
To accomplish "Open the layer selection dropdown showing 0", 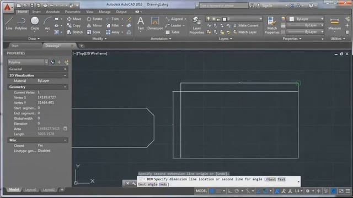I will click(x=234, y=19).
